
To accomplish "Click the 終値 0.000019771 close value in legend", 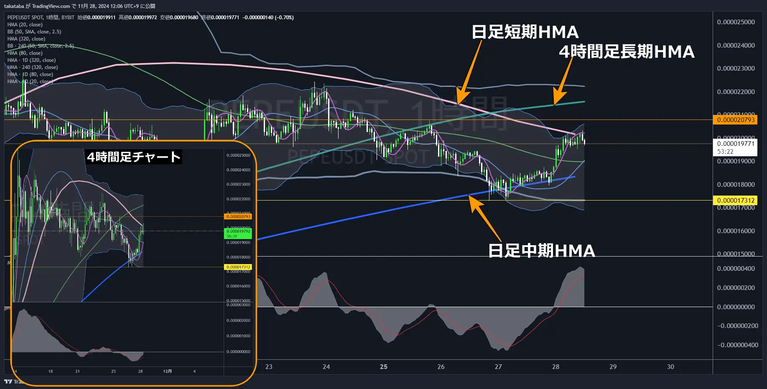I will tap(220, 18).
